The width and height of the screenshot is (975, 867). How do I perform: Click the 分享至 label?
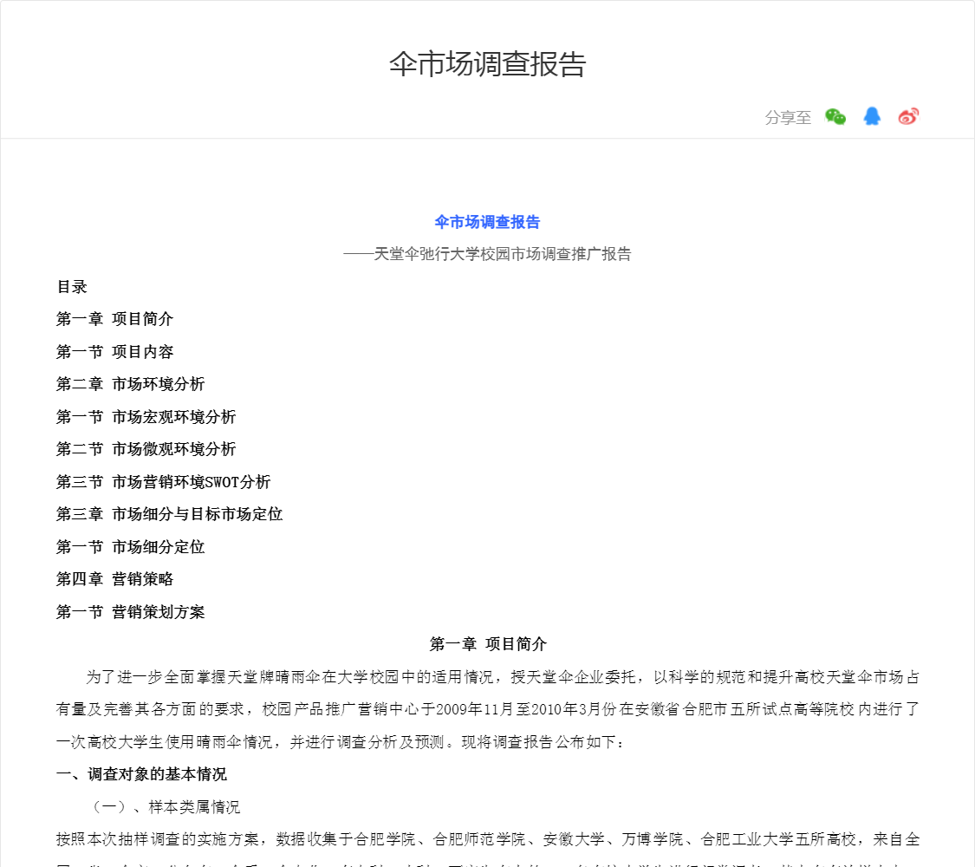pos(788,118)
